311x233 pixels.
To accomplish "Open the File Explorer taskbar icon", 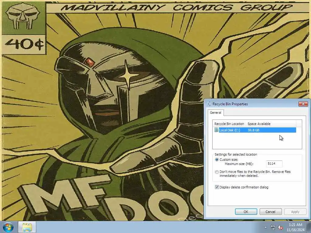I will 27,227.
